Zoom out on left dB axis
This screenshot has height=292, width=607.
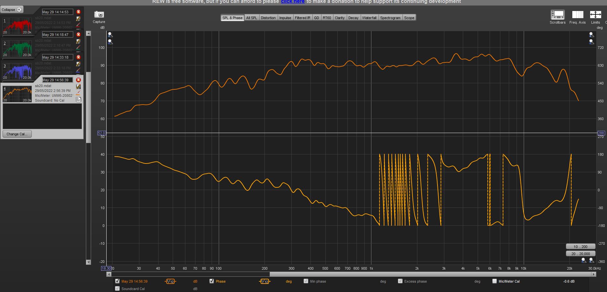point(110,42)
